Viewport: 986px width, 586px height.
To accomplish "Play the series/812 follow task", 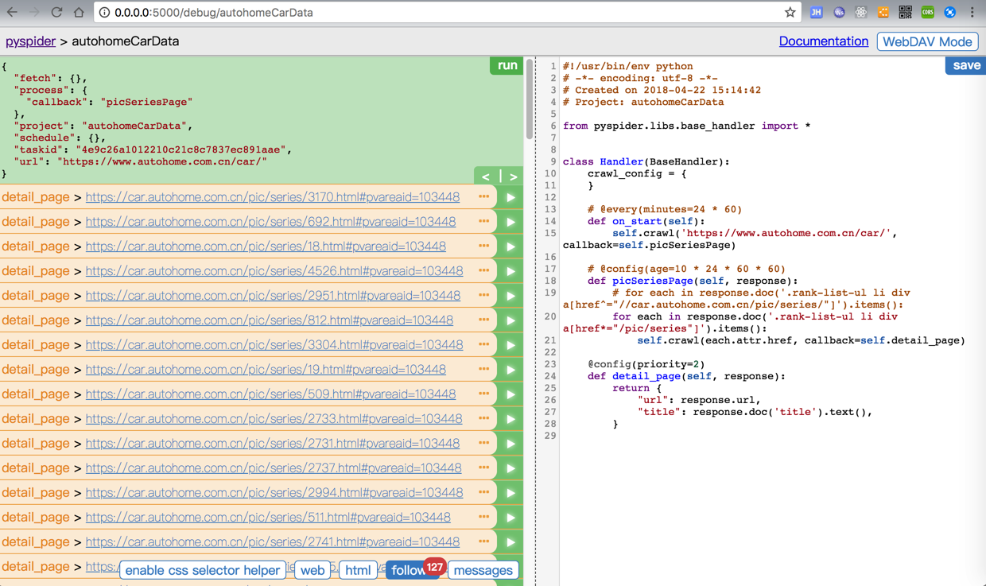I will (x=510, y=320).
